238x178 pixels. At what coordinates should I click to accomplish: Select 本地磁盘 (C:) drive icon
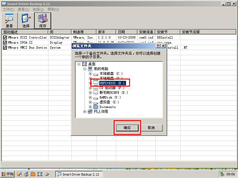pos(96,74)
